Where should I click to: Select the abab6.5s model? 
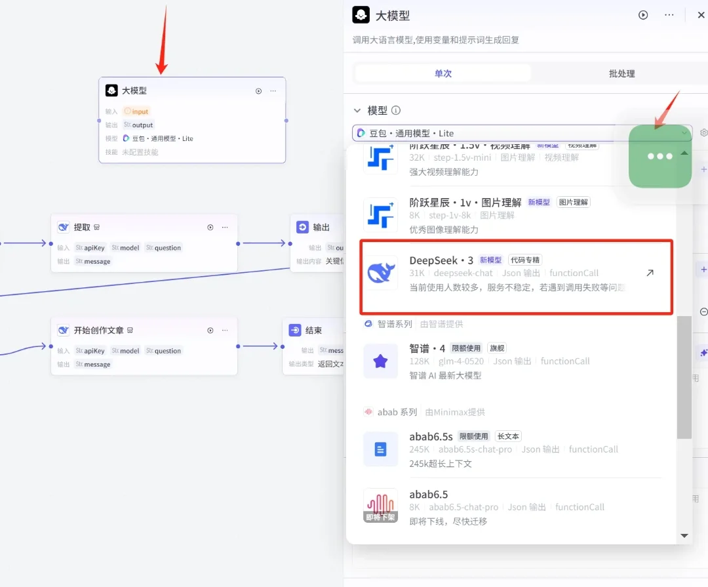click(513, 449)
